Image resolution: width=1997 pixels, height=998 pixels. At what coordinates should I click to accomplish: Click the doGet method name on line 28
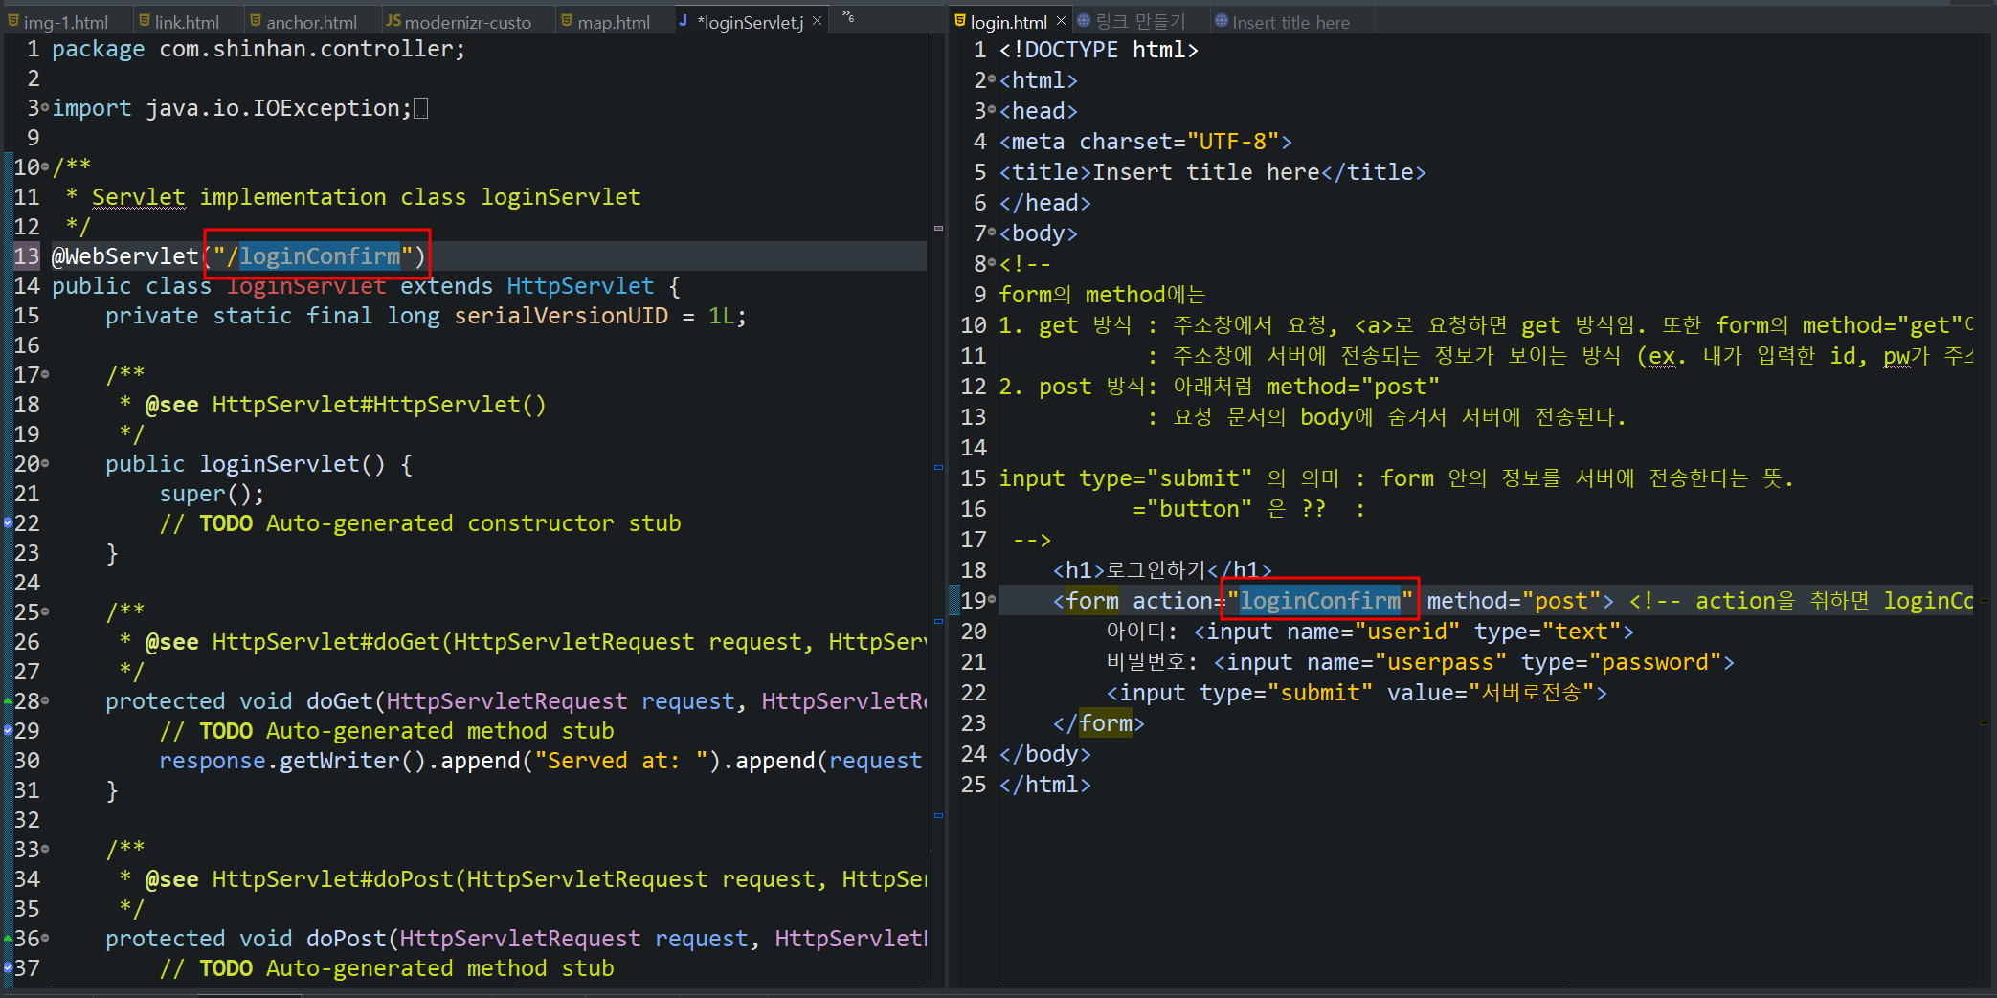pyautogui.click(x=339, y=701)
